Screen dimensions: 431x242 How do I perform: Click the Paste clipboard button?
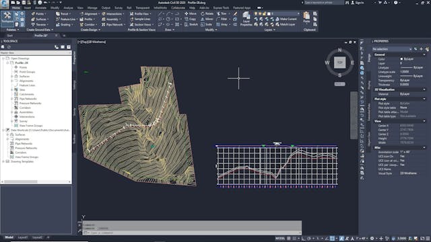[x=306, y=17]
